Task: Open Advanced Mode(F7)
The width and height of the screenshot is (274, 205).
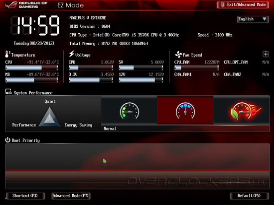Action: pyautogui.click(x=71, y=196)
